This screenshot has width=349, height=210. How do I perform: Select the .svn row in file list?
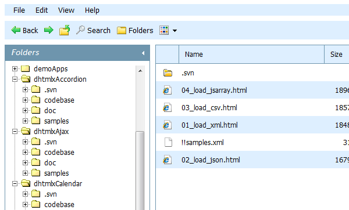point(252,73)
